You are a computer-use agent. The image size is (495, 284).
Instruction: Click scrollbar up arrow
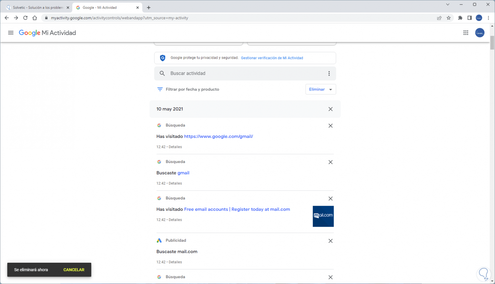[x=492, y=26]
